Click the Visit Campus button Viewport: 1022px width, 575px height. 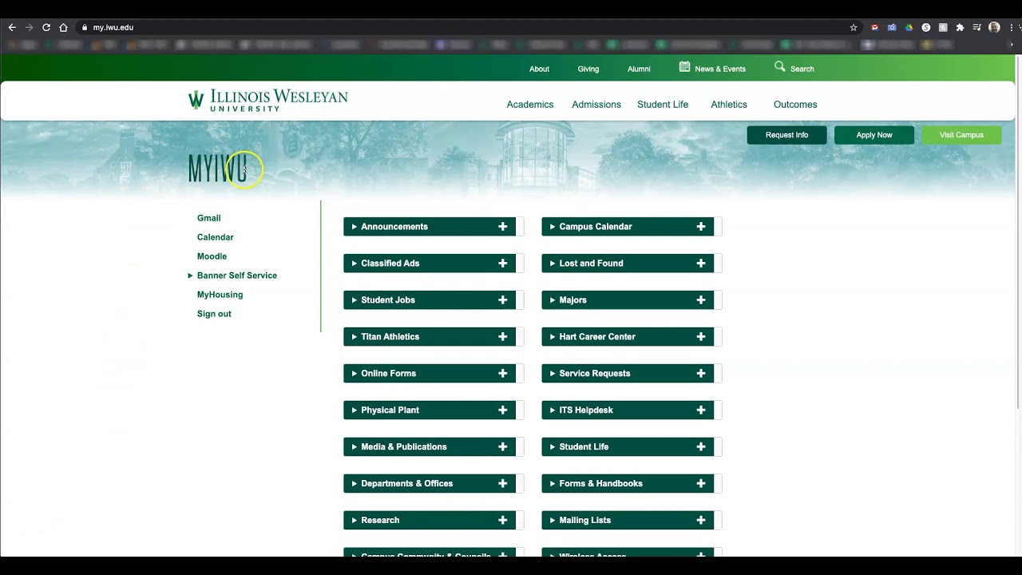961,135
